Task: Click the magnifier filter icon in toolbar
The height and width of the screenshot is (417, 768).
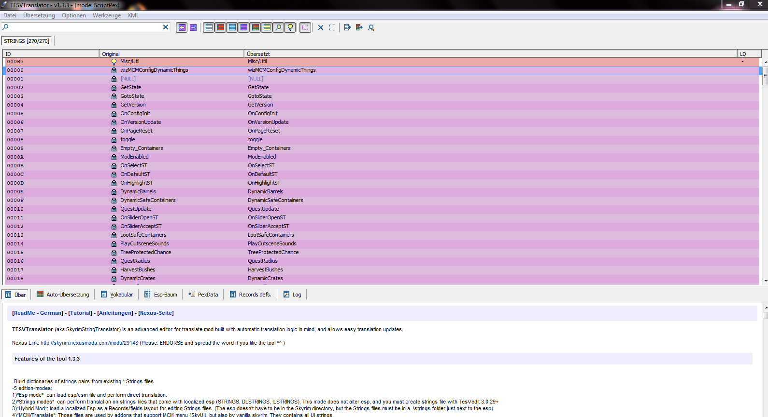Action: click(x=278, y=27)
